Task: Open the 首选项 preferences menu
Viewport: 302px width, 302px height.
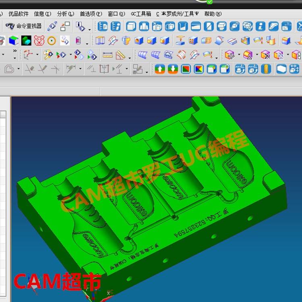Action: (x=91, y=14)
